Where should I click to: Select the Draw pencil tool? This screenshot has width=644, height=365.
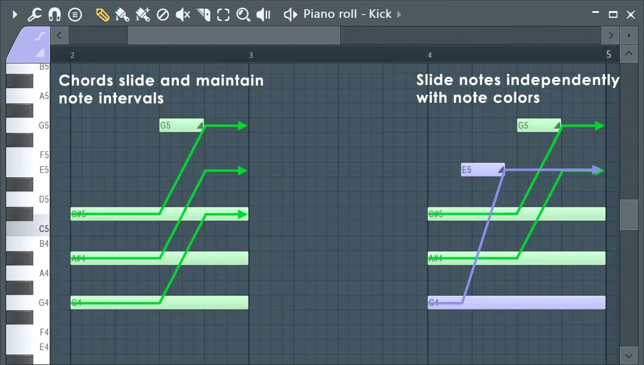pyautogui.click(x=102, y=15)
